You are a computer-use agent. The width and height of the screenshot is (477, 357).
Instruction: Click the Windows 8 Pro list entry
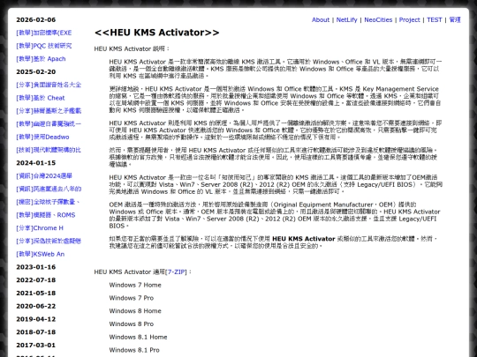(x=132, y=324)
